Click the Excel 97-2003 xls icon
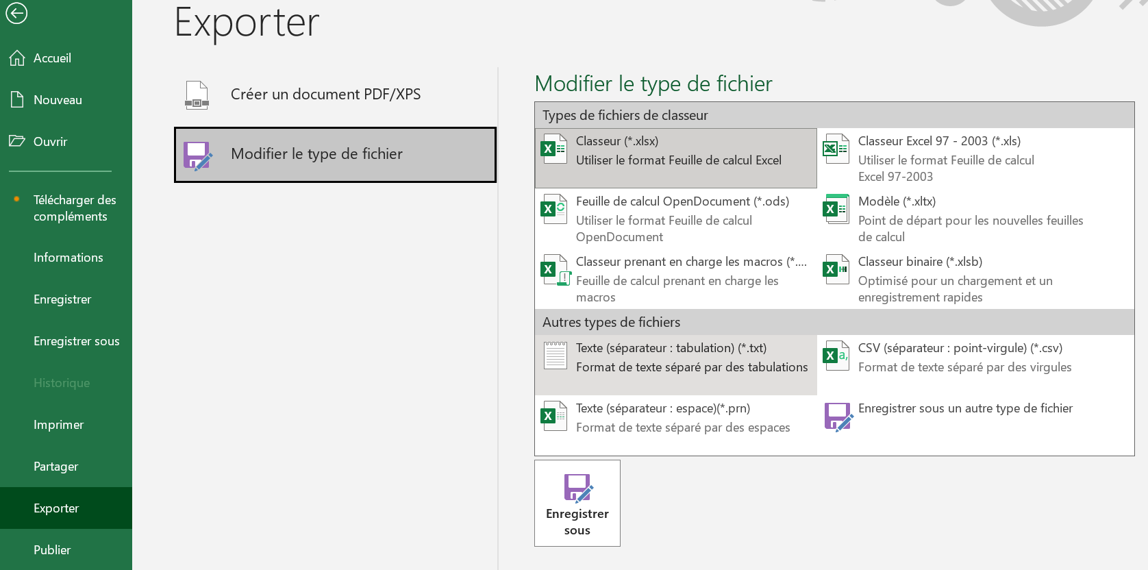This screenshot has width=1148, height=570. [836, 149]
